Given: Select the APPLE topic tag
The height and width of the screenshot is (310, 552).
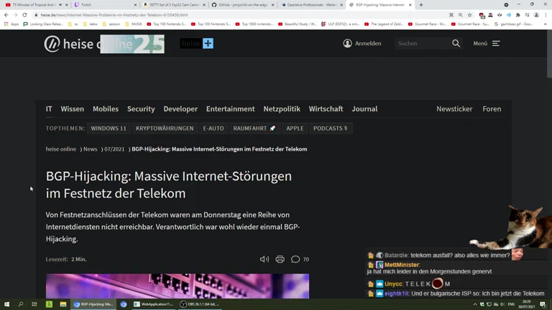Looking at the screenshot, I should pyautogui.click(x=295, y=128).
